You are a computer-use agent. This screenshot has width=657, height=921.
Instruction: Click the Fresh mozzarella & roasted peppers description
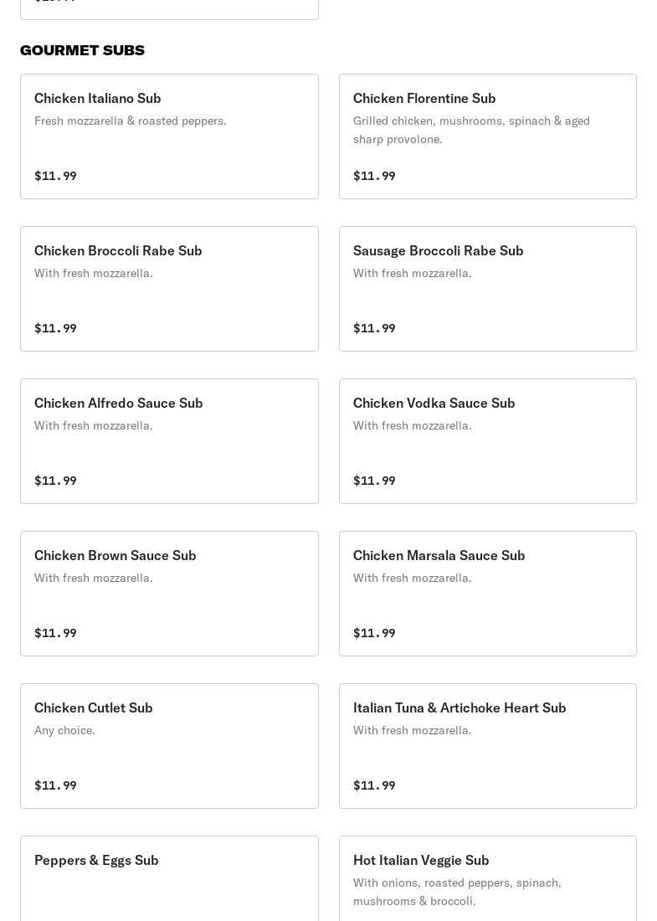130,121
